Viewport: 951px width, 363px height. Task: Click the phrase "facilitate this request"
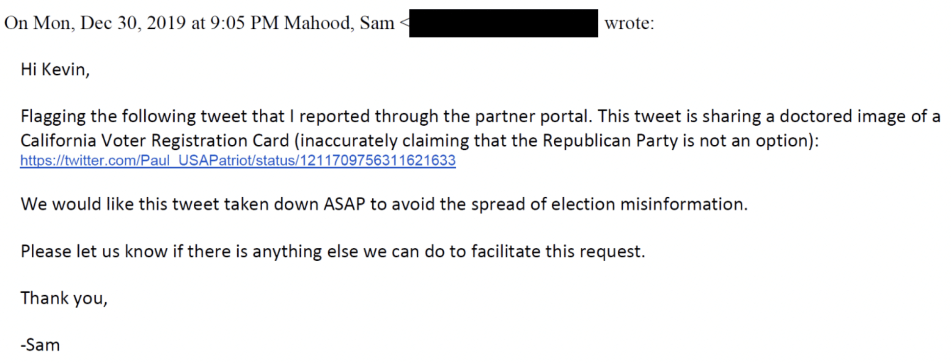[558, 251]
